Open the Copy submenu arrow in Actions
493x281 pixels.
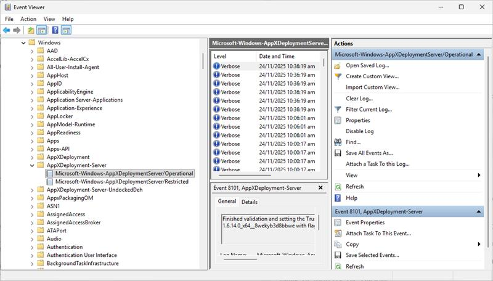[479, 244]
